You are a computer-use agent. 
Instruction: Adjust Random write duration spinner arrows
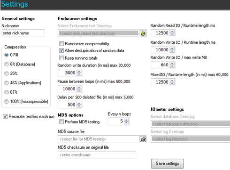pyautogui.click(x=79, y=73)
